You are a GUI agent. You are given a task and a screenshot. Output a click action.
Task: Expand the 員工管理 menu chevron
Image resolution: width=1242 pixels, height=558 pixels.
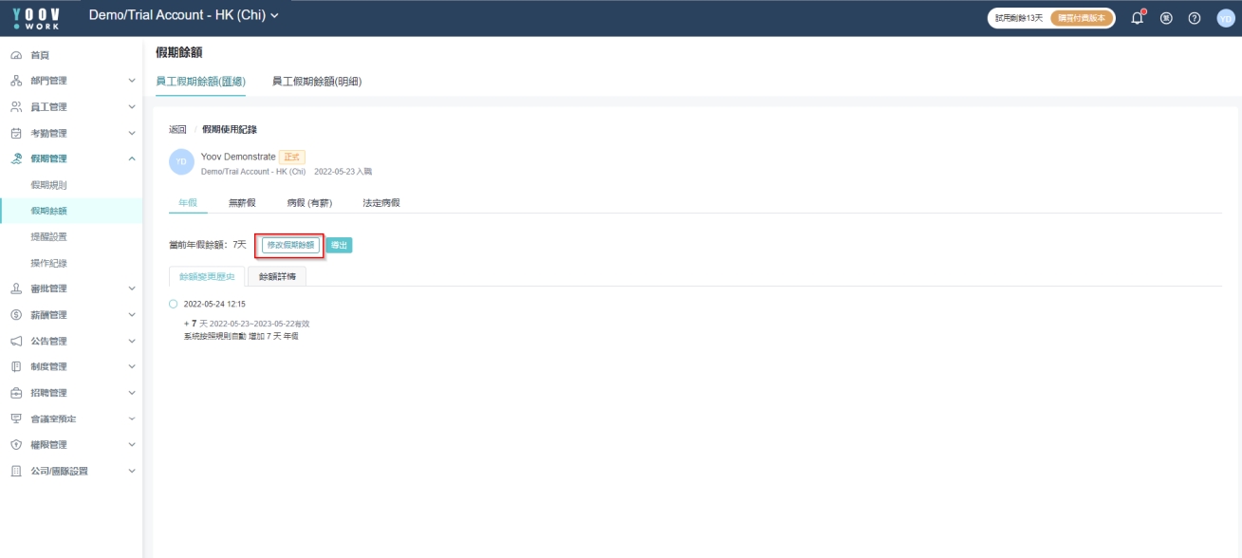(132, 107)
